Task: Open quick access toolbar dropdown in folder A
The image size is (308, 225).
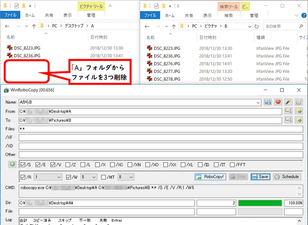Action: point(30,6)
